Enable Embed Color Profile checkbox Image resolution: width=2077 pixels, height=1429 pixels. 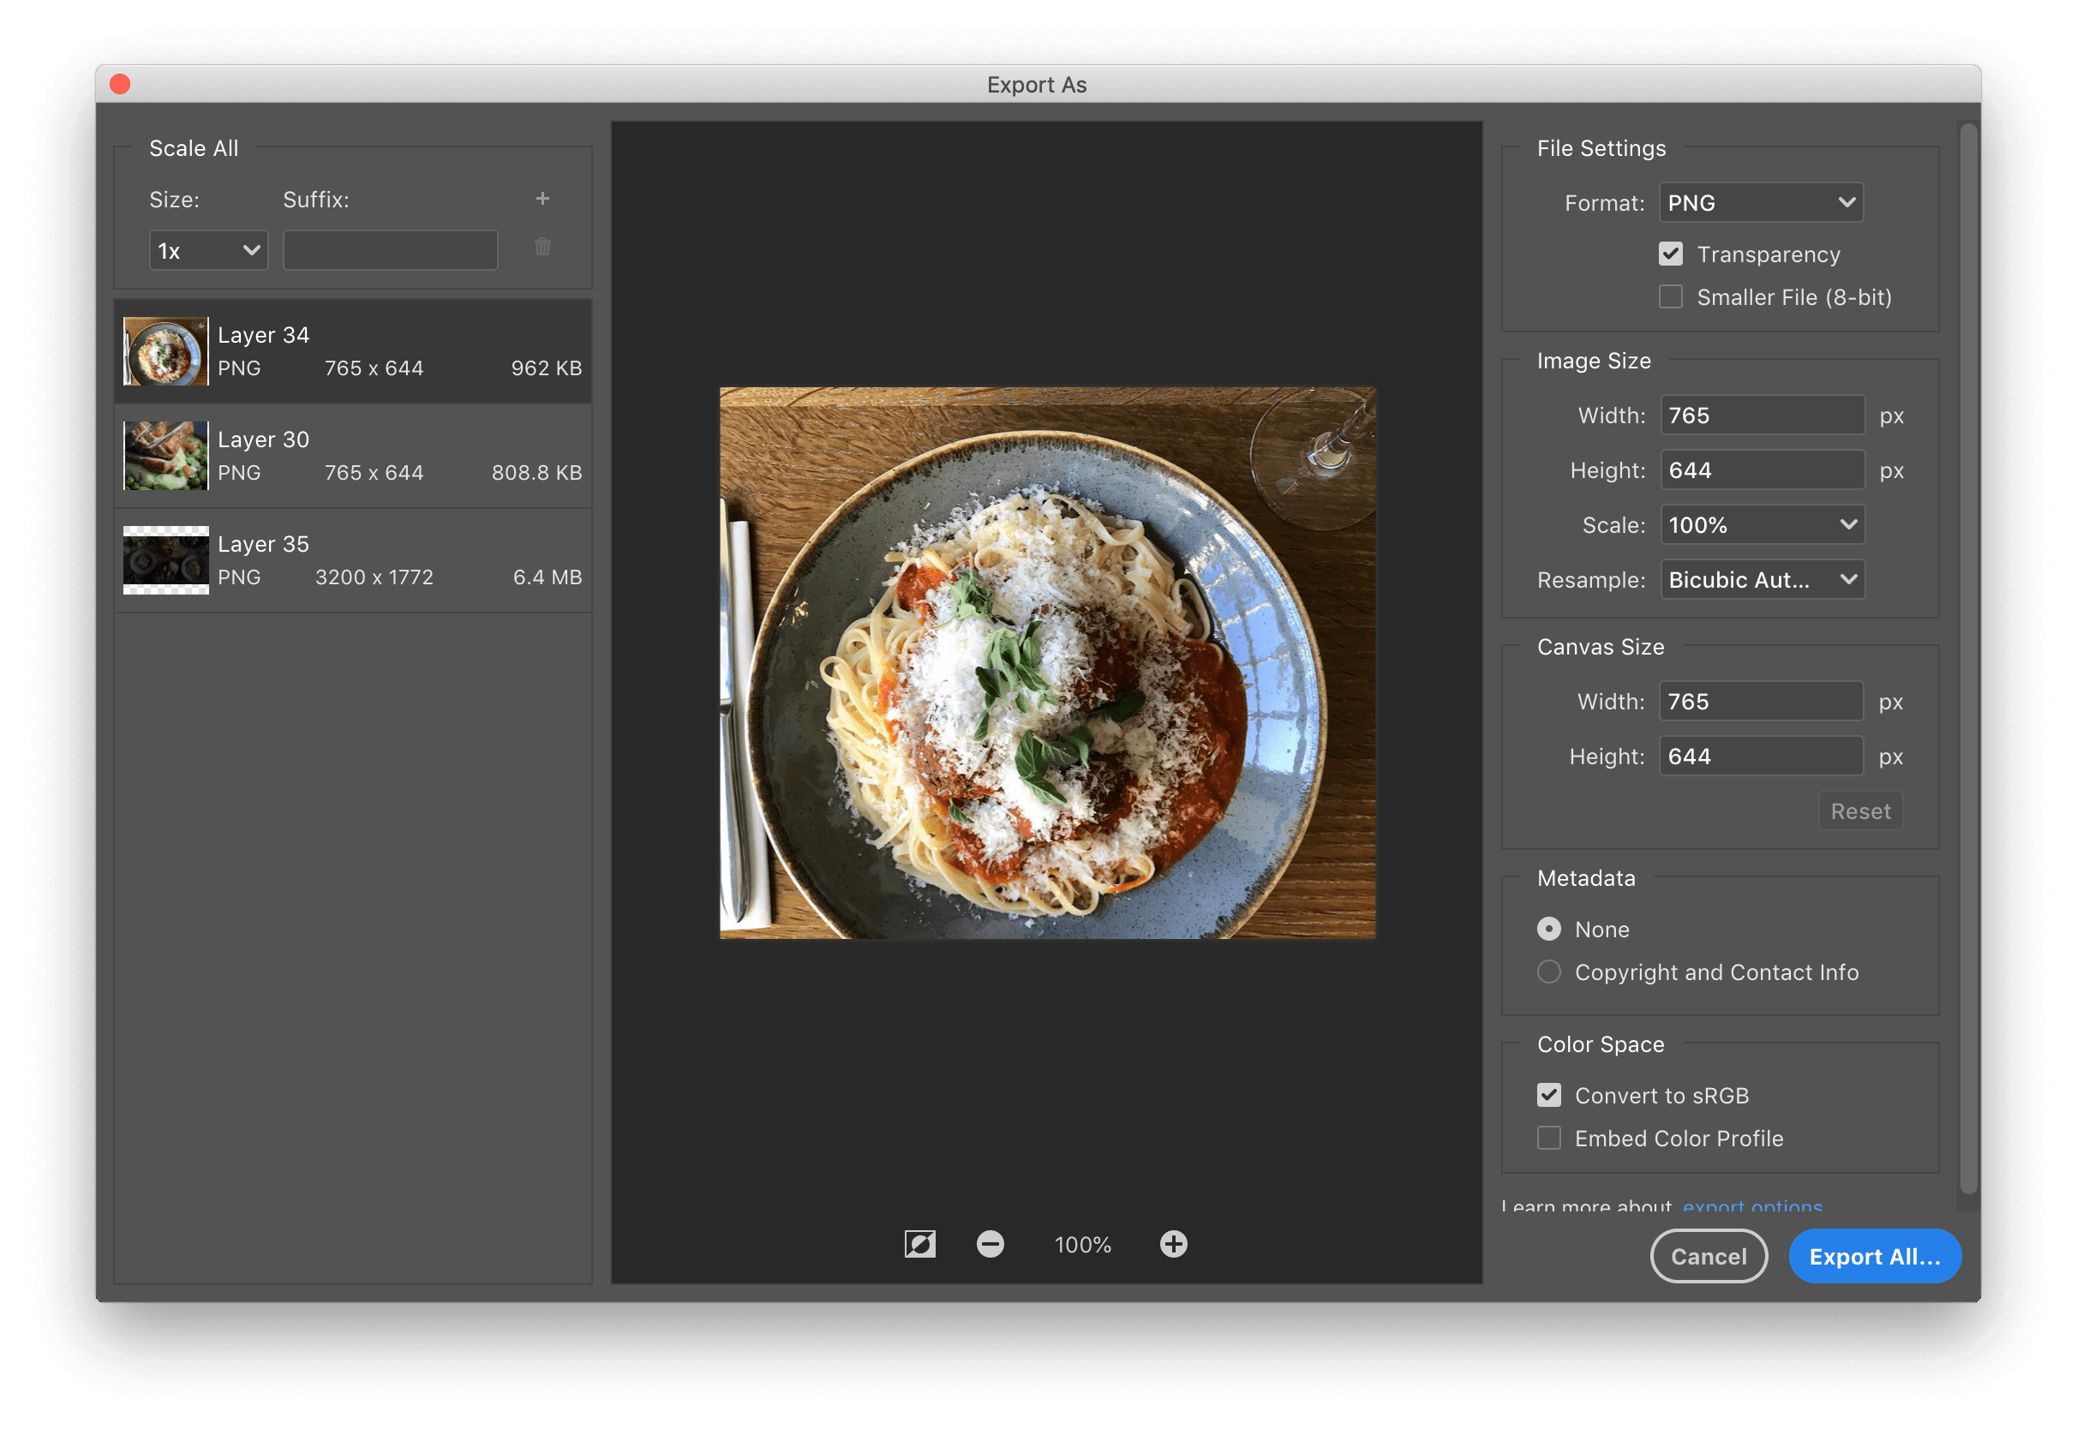1549,1138
